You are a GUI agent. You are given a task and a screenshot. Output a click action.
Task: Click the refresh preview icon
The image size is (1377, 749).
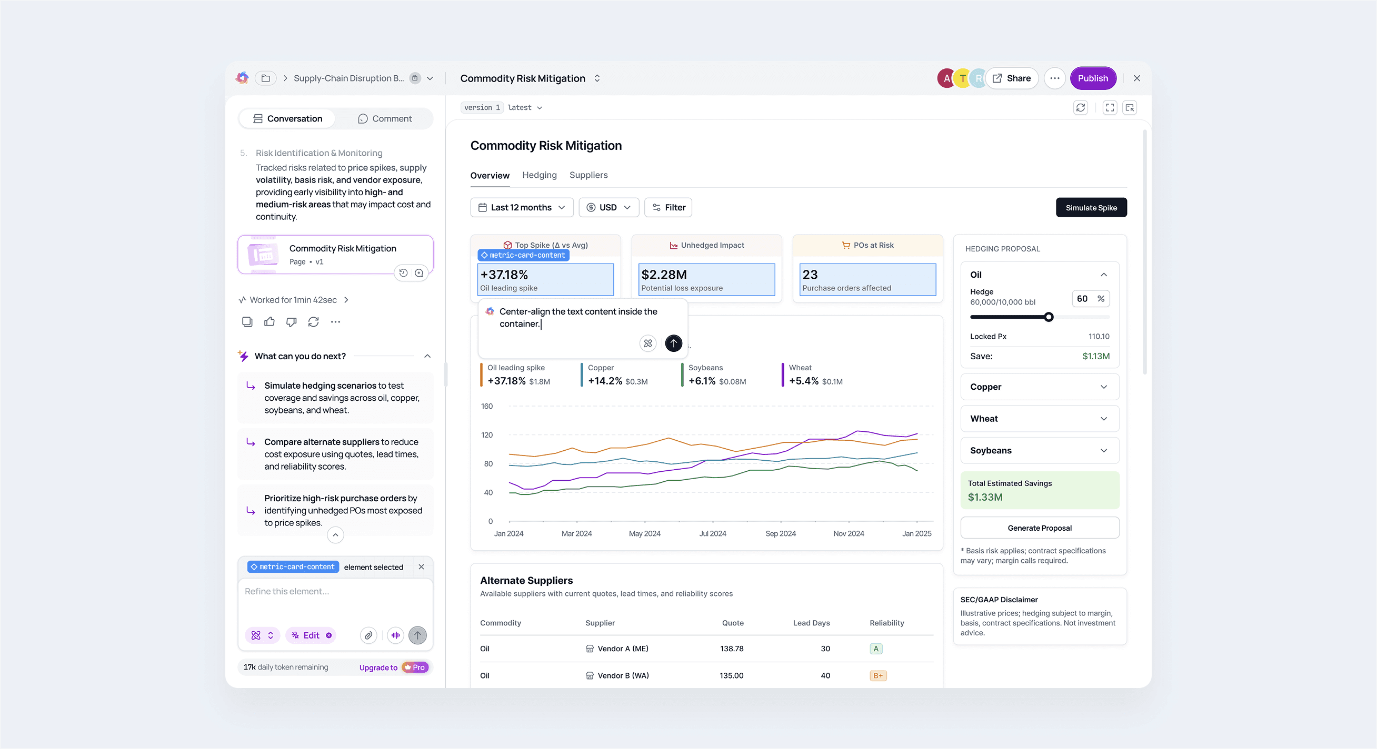click(1080, 107)
